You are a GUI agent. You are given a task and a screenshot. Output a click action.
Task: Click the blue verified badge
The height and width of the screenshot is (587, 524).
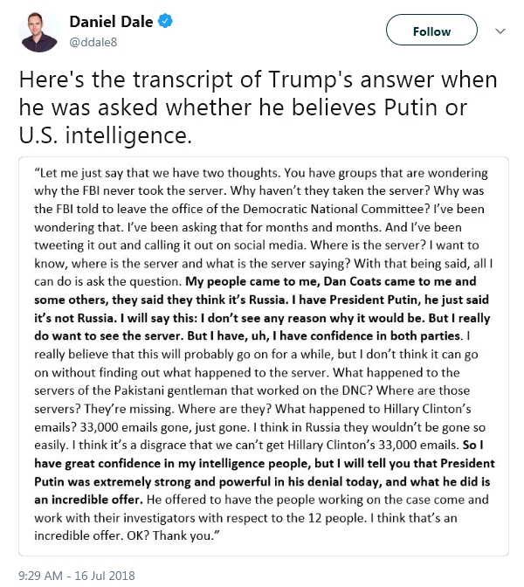[165, 21]
